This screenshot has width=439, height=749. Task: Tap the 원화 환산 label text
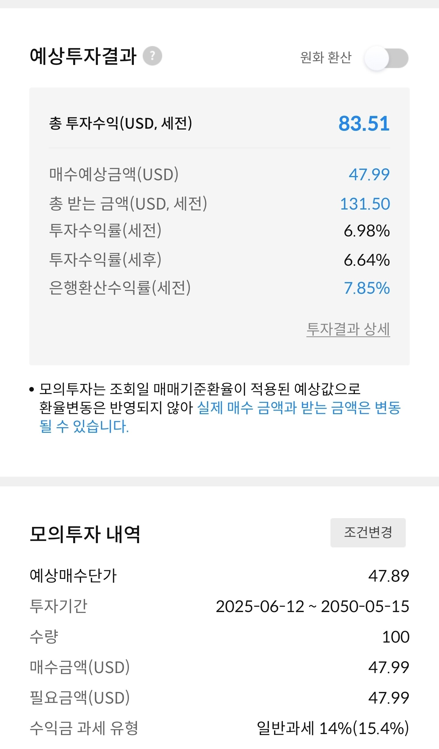click(326, 57)
